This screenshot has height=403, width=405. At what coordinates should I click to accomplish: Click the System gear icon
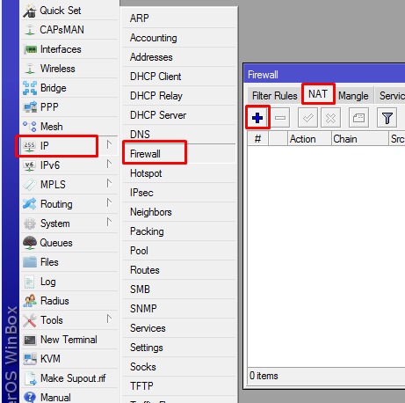point(30,223)
